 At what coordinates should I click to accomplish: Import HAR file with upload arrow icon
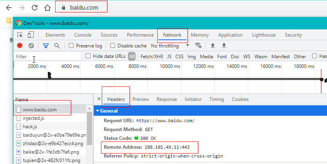pyautogui.click(x=213, y=45)
